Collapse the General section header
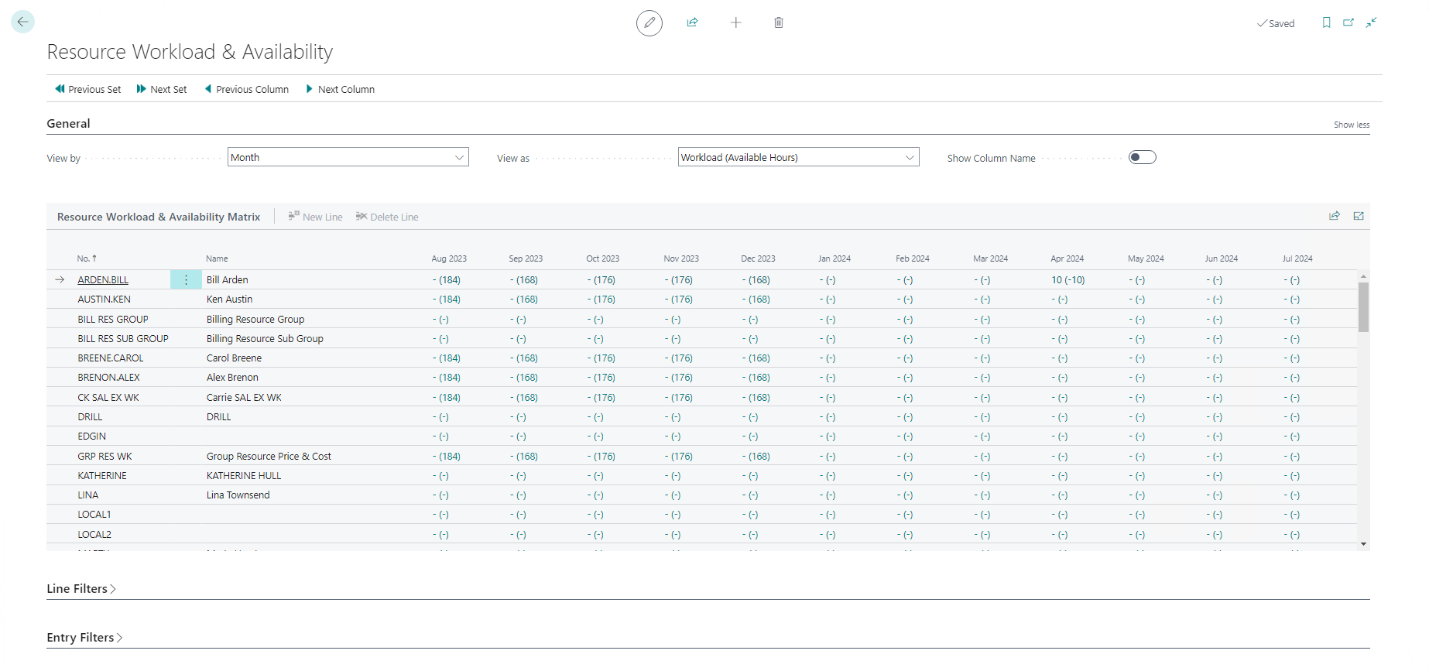This screenshot has width=1429, height=671. 68,123
